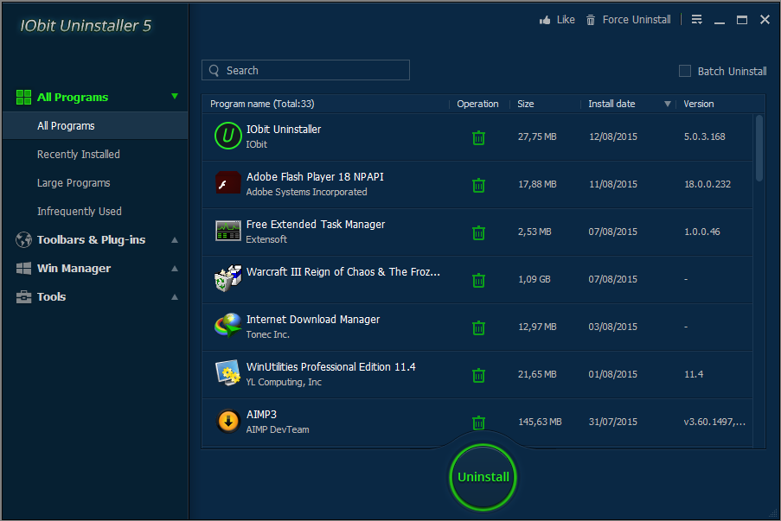Enable the Batch Uninstall checkbox
Viewport: 781px width, 521px height.
pos(685,71)
